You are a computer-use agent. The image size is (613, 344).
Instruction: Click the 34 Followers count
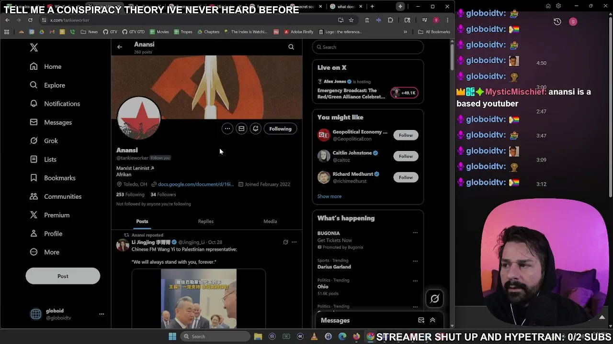pos(163,194)
